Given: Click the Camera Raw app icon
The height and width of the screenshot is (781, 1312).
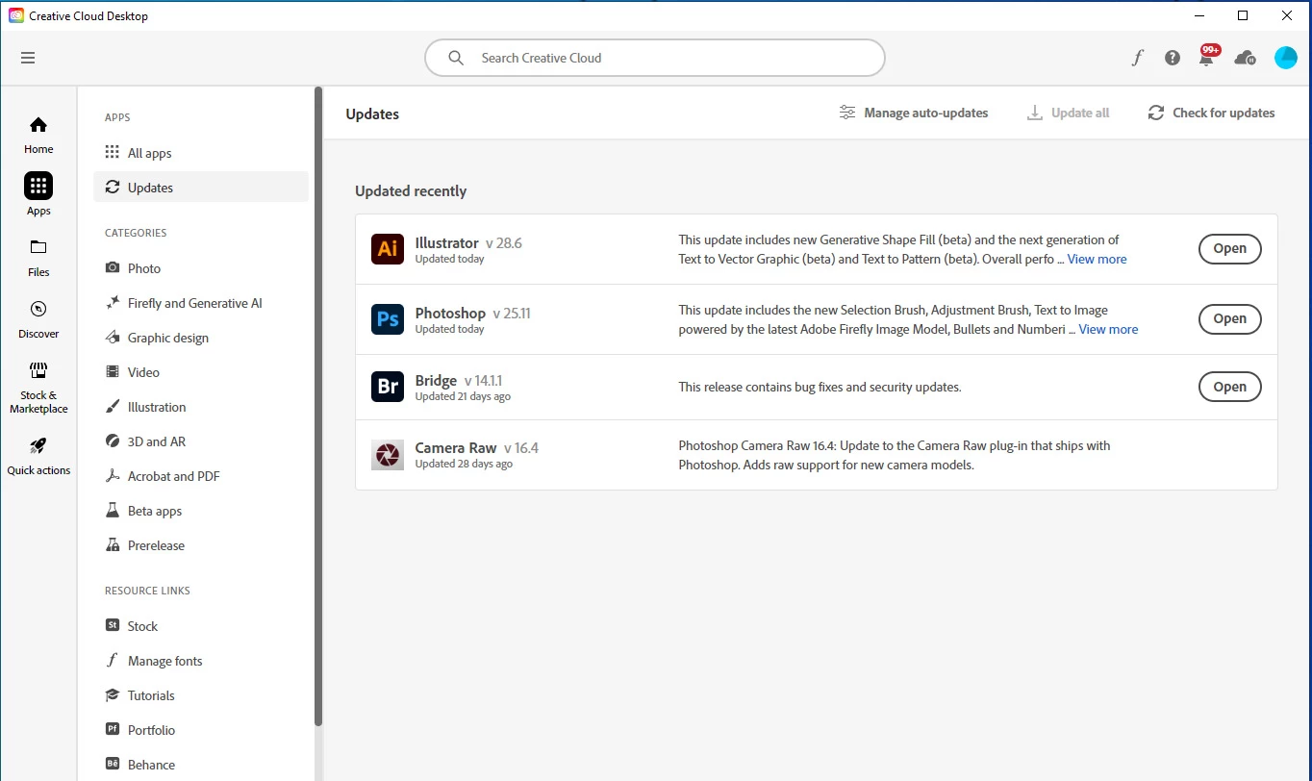Looking at the screenshot, I should [x=388, y=455].
